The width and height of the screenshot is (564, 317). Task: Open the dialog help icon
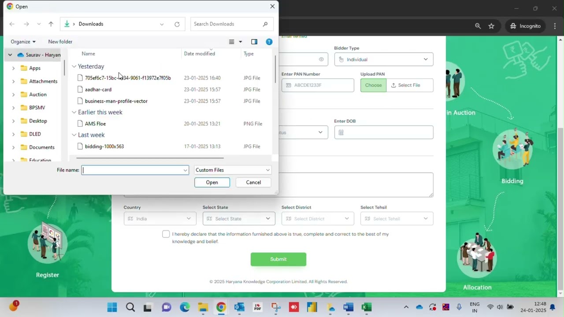pos(269,42)
